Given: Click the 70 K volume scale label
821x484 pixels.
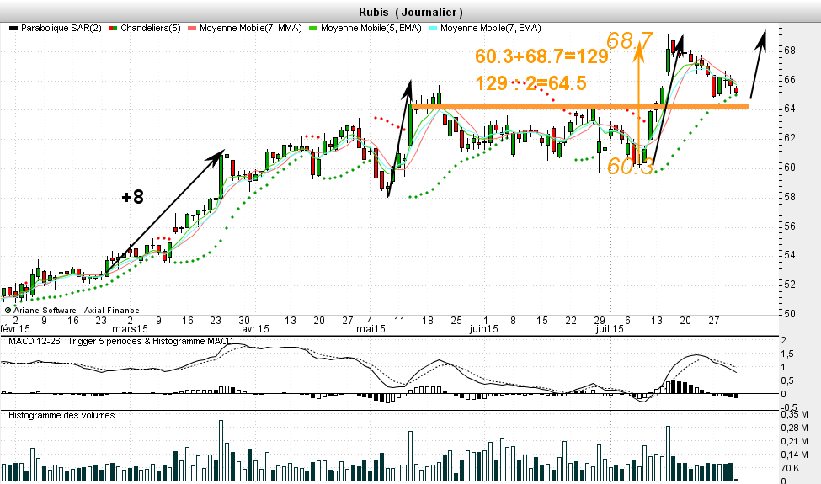Looking at the screenshot, I should tap(790, 468).
